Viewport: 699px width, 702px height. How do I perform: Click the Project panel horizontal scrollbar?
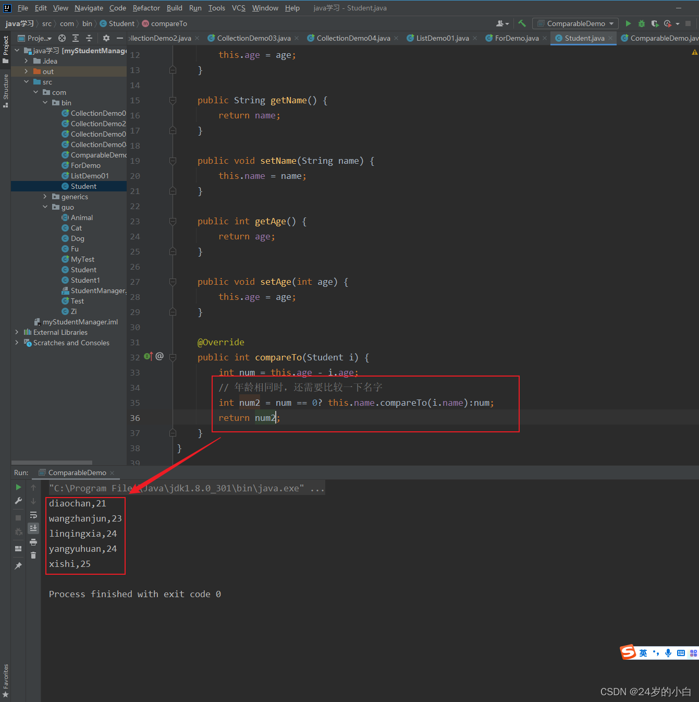52,463
